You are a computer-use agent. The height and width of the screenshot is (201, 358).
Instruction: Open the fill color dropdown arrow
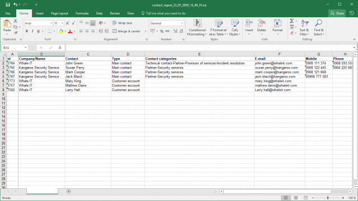(x=65, y=31)
